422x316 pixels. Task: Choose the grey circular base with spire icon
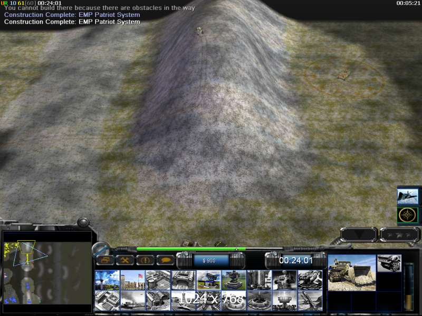(x=259, y=300)
